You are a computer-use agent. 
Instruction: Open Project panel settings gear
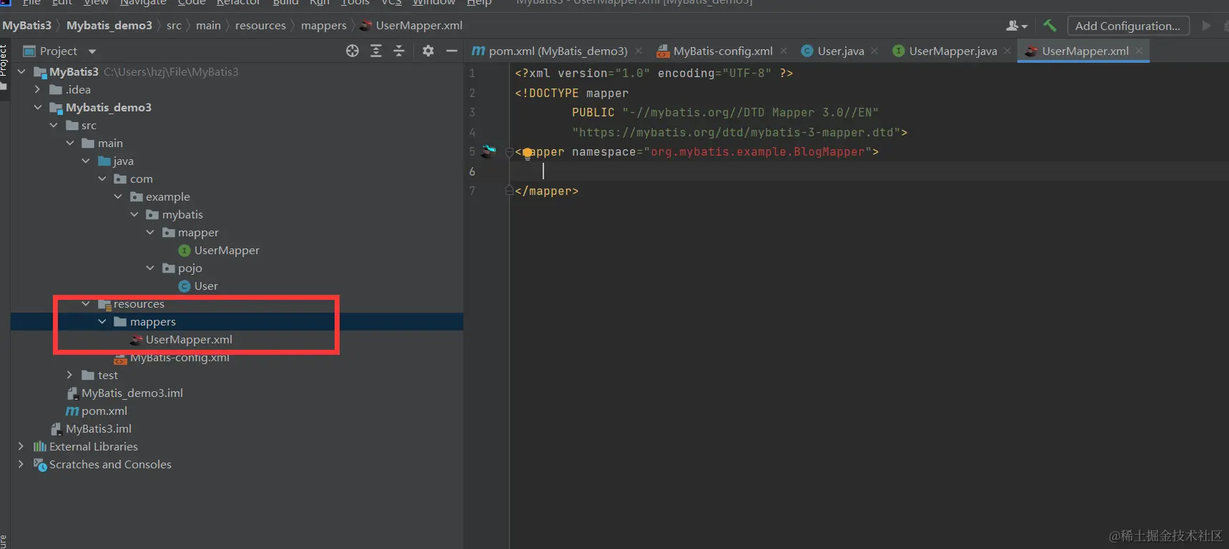tap(428, 51)
